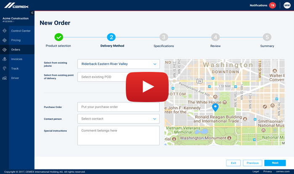The width and height of the screenshot is (294, 174).
Task: Open the MW user avatar menu
Action: click(287, 5)
